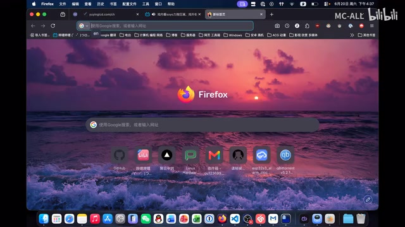Viewport: 405px width, 227px height.
Task: Open the 哔哩哔哩 bookmark in bookmarks bar
Action: (72, 35)
